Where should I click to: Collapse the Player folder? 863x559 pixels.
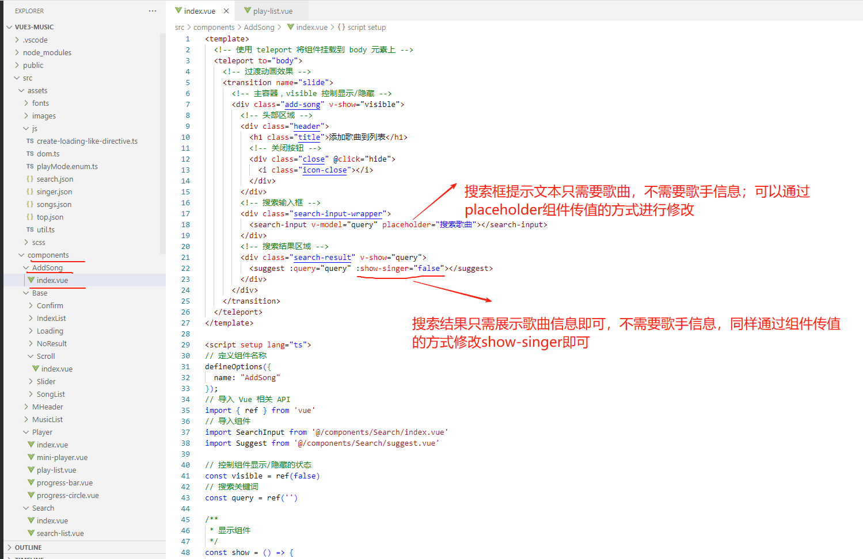[x=26, y=432]
